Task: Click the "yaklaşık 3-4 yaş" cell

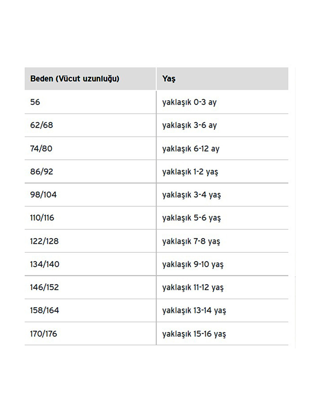Action: [191, 195]
